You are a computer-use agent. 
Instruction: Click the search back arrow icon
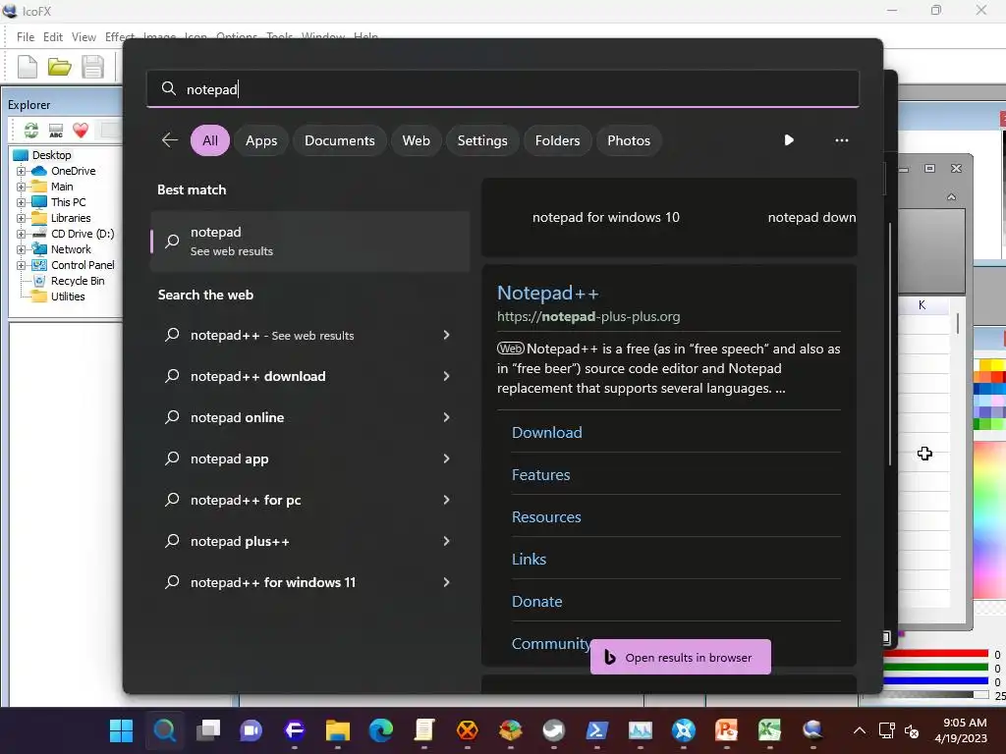click(169, 140)
